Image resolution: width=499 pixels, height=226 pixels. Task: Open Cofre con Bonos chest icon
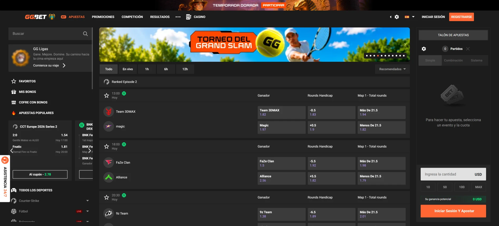coord(14,102)
